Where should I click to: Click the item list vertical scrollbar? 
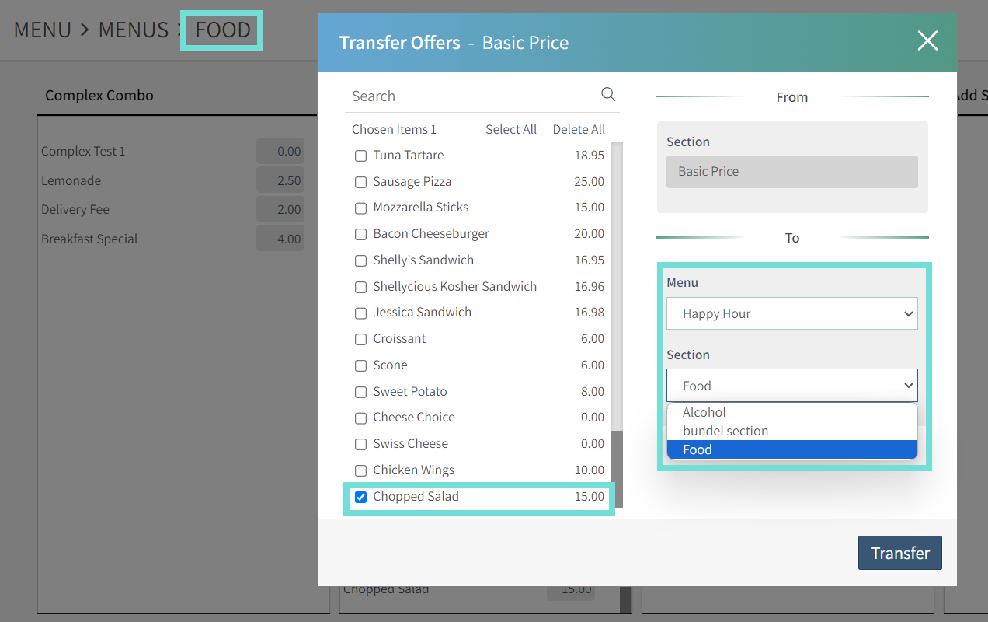[617, 311]
